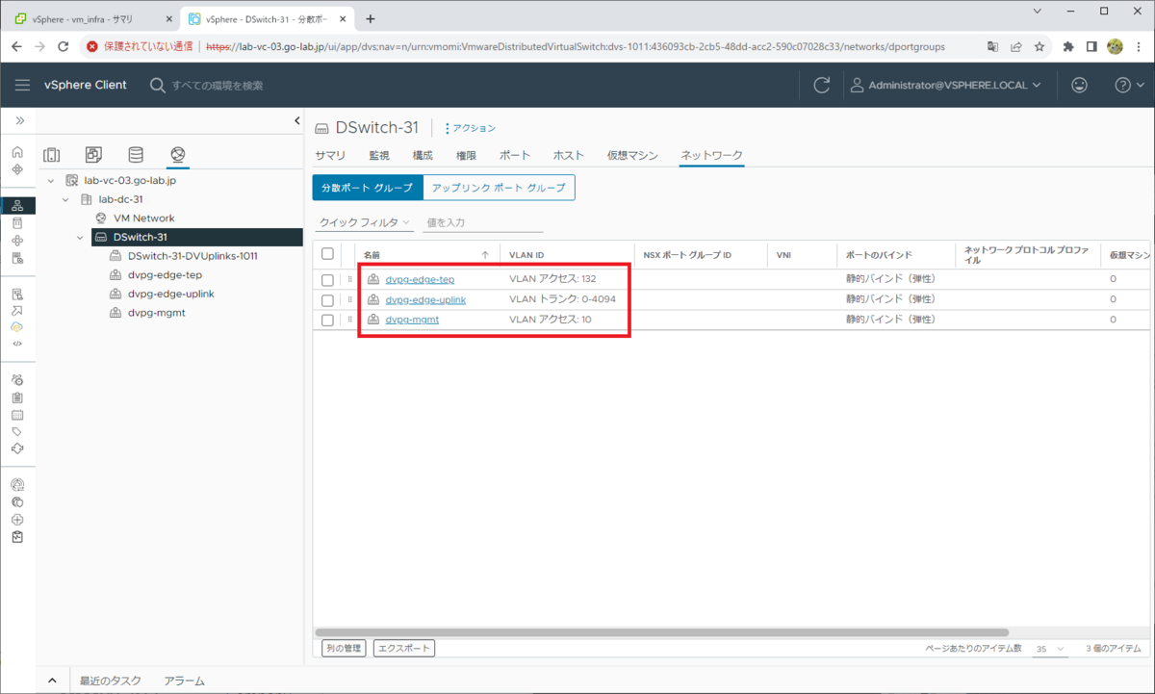The width and height of the screenshot is (1155, 694).
Task: Select DSwitch-31-DVUplinks-1011 in the tree
Action: (x=192, y=256)
